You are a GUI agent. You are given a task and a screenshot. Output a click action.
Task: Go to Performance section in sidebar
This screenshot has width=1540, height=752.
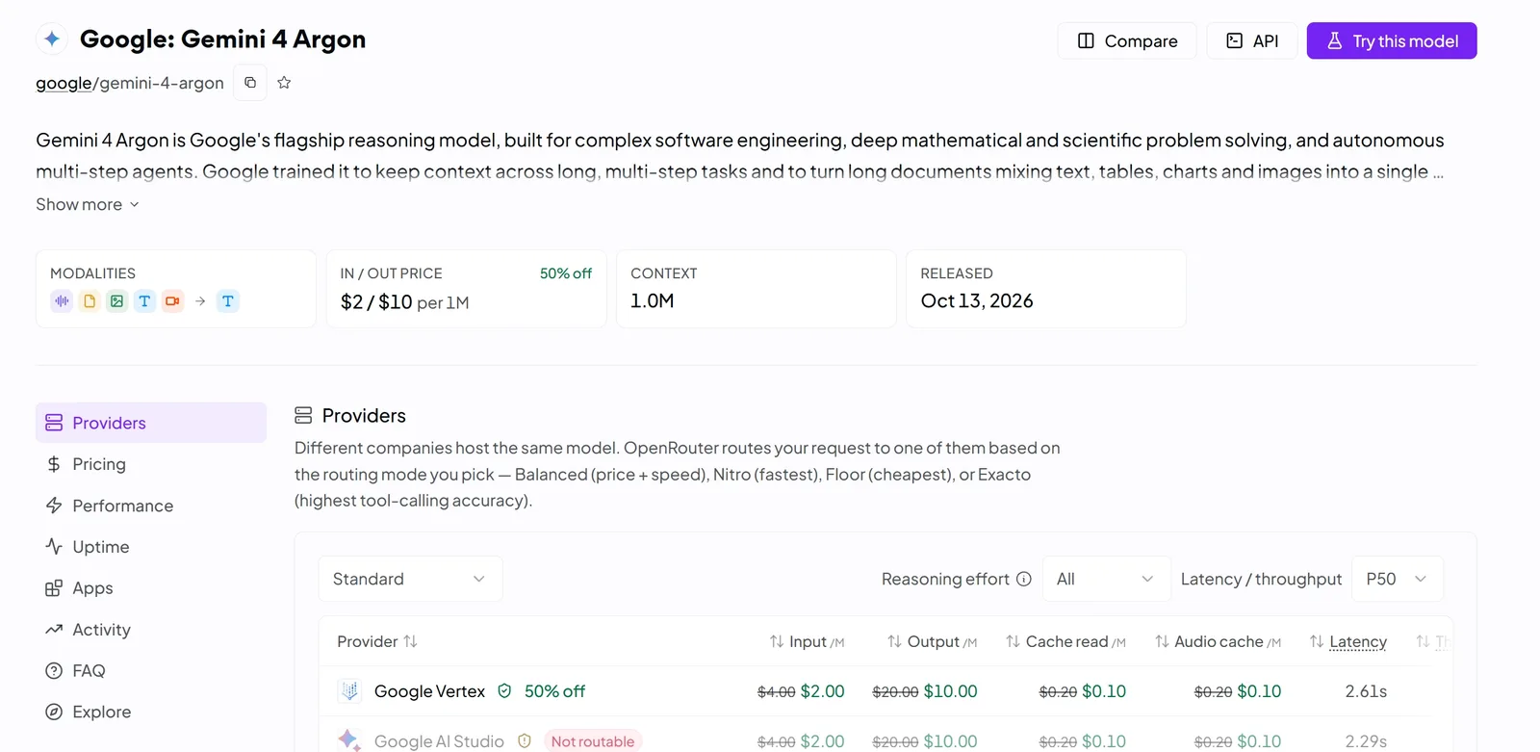(x=151, y=506)
